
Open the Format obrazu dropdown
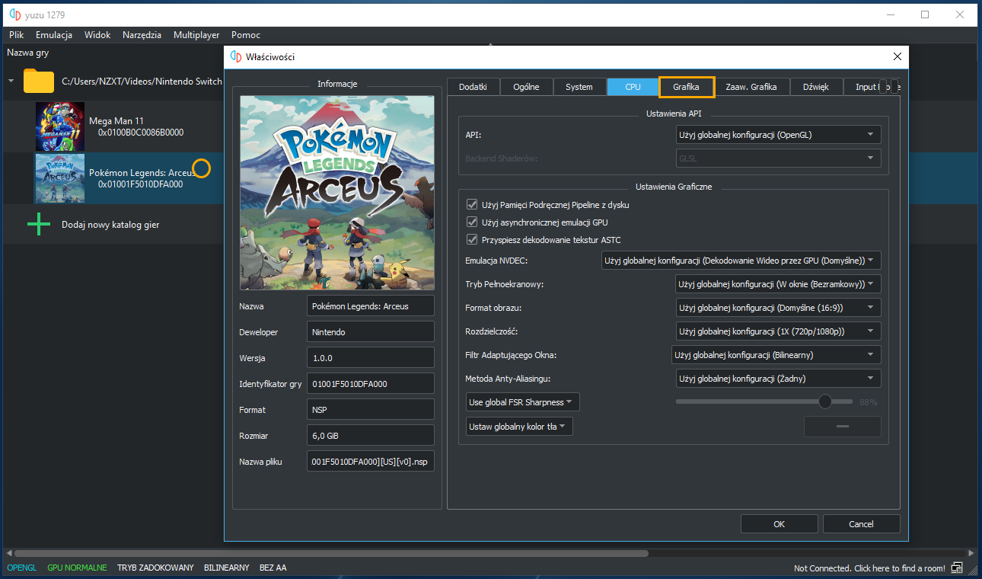click(778, 308)
